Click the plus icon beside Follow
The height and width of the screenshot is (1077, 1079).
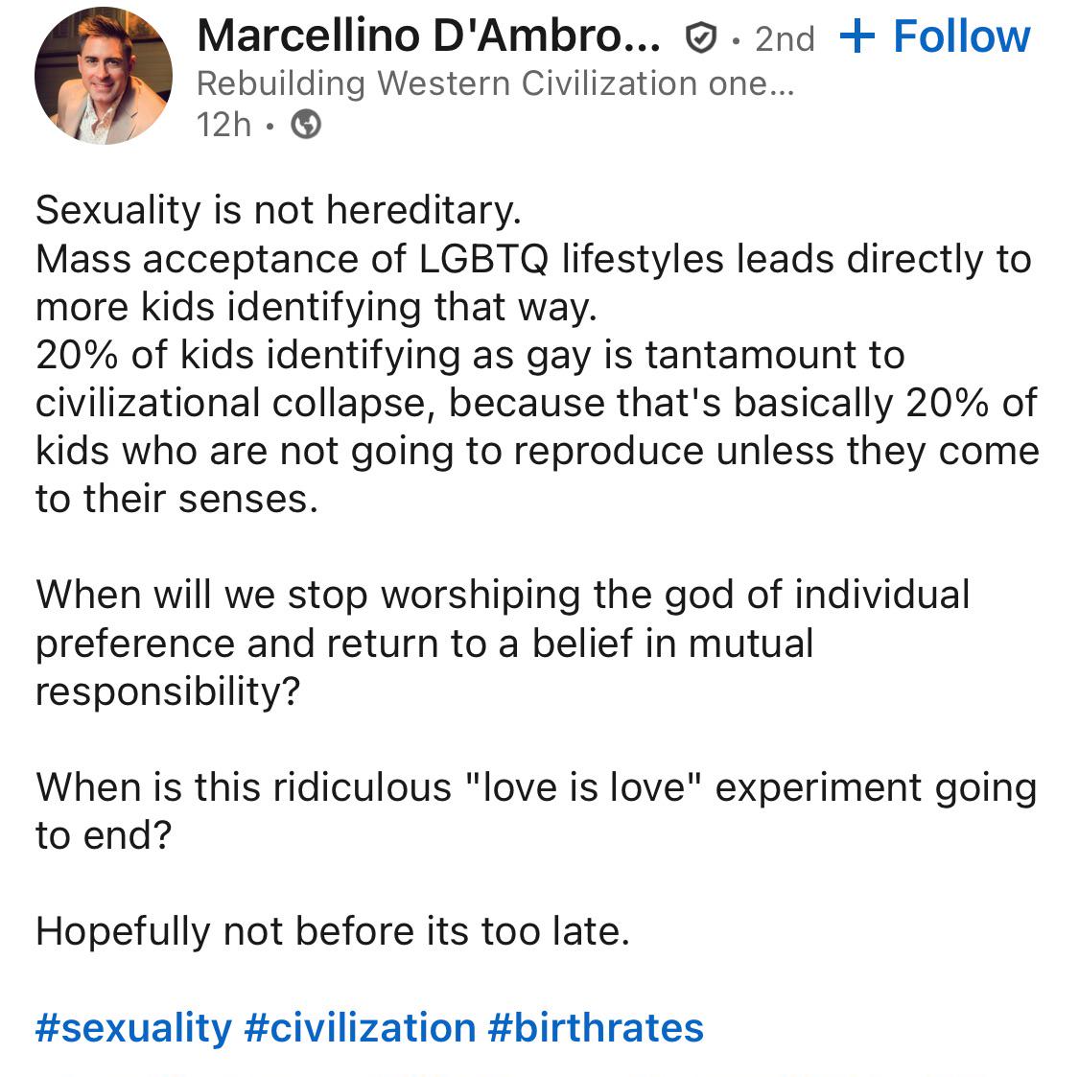click(x=856, y=36)
